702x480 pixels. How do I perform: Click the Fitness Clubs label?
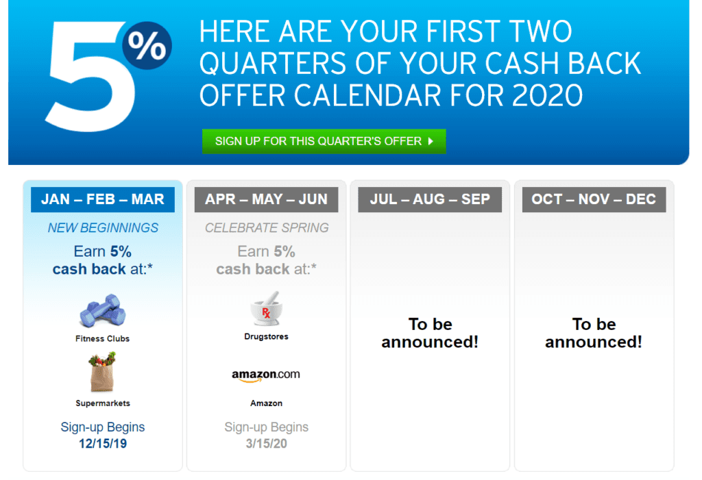103,338
